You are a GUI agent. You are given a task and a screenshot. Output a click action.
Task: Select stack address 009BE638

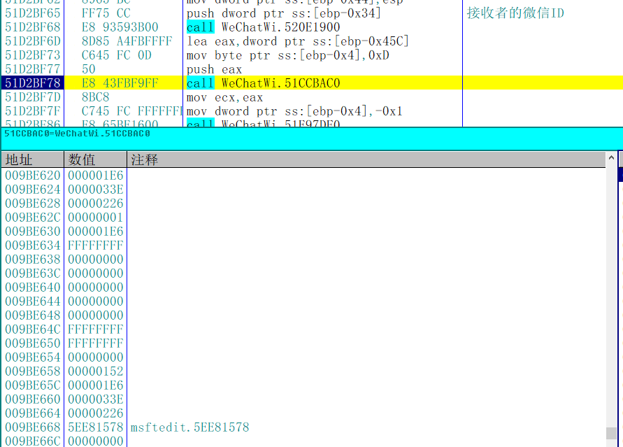click(33, 259)
